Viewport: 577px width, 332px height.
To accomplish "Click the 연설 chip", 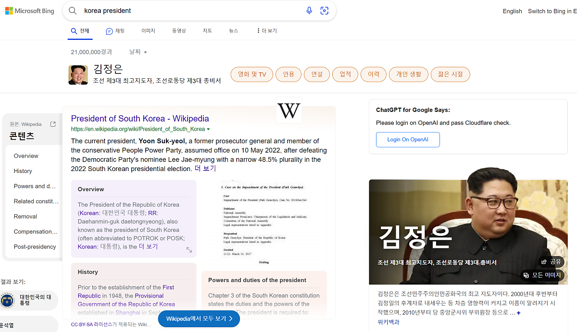I will coord(317,74).
